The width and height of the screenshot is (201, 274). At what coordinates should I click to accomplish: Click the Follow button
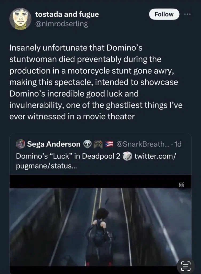pyautogui.click(x=164, y=14)
